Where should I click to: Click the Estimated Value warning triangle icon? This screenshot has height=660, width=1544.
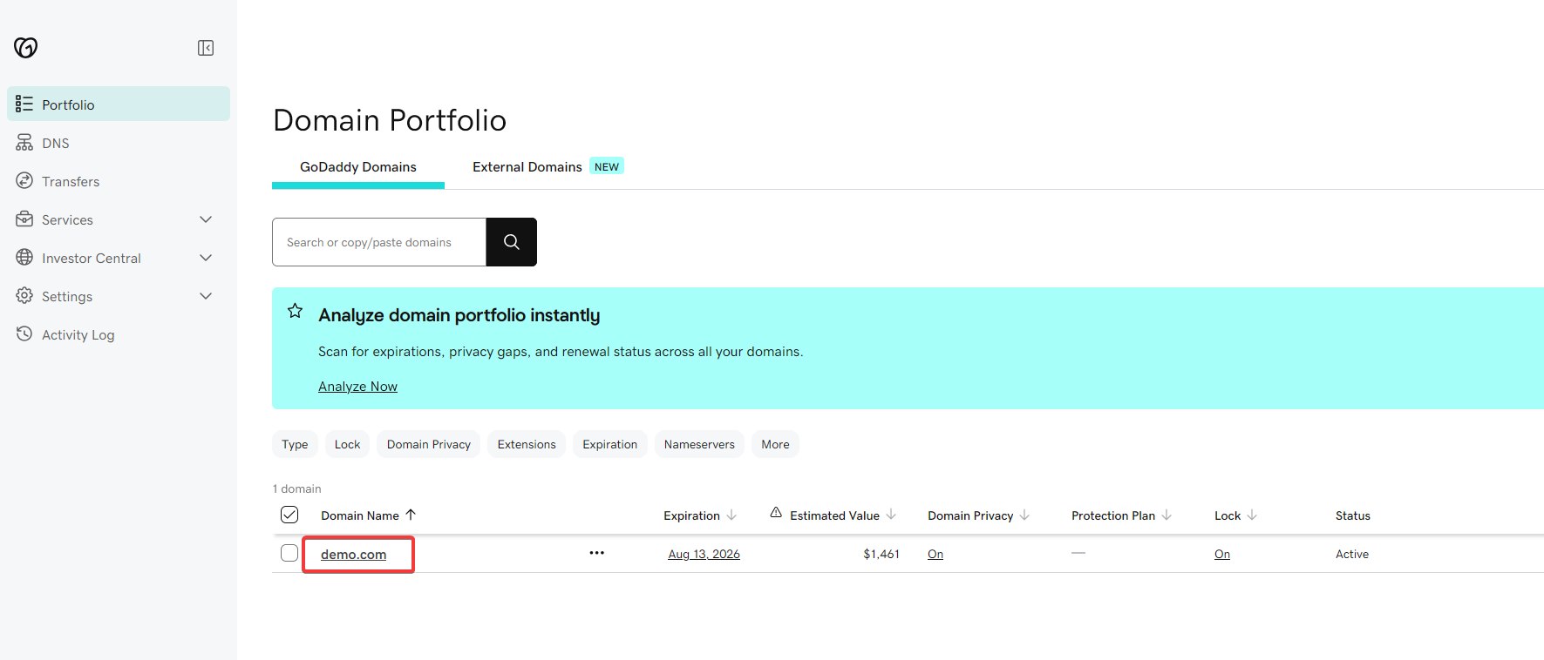776,513
